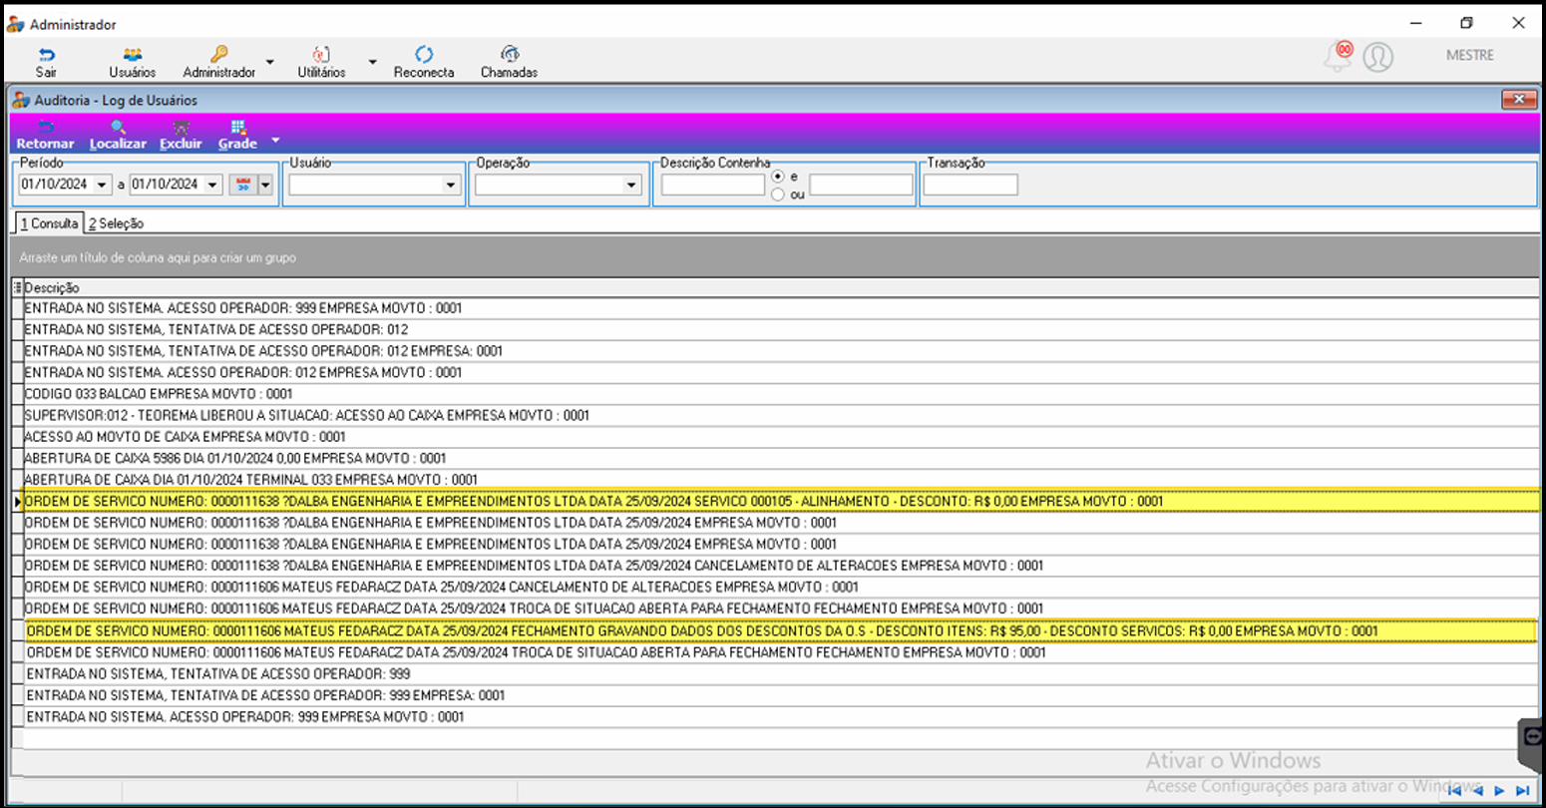The width and height of the screenshot is (1546, 808).
Task: Switch to the 1 Consulta tab
Action: (x=49, y=223)
